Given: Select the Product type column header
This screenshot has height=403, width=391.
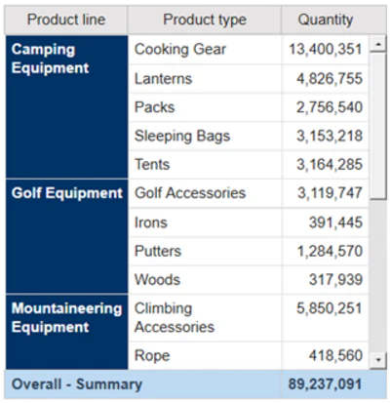Looking at the screenshot, I should 205,20.
